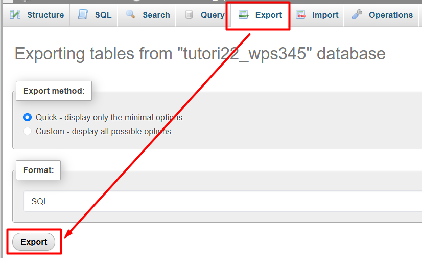This screenshot has width=422, height=258.
Task: Click the Search magnifier icon
Action: click(130, 14)
